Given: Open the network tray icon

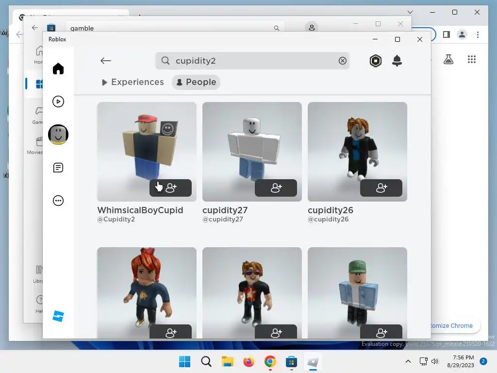Looking at the screenshot, I should (423, 361).
